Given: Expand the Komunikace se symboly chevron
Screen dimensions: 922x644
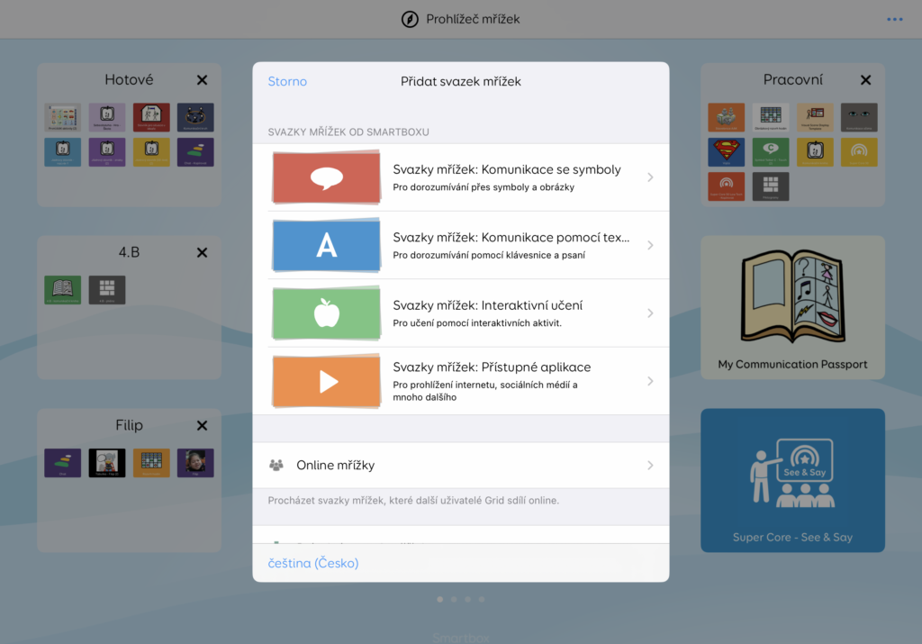Looking at the screenshot, I should (x=650, y=177).
